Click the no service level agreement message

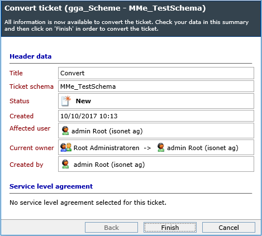(x=88, y=203)
